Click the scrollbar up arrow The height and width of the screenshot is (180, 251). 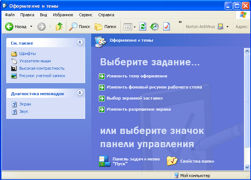tap(247, 51)
